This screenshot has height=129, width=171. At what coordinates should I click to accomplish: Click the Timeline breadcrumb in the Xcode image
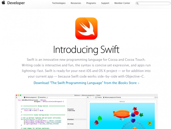pyautogui.click(x=98, y=97)
